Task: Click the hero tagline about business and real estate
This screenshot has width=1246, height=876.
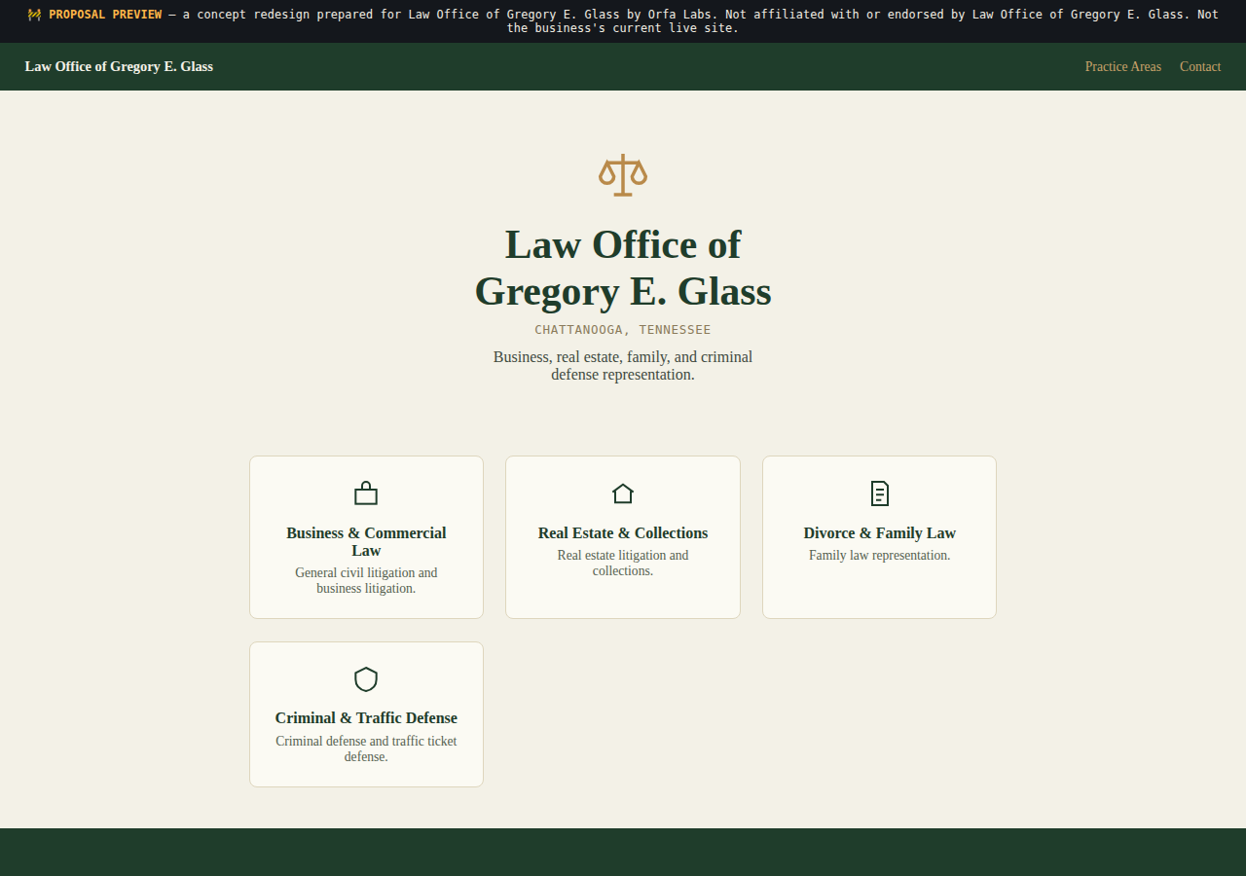Action: tap(623, 365)
